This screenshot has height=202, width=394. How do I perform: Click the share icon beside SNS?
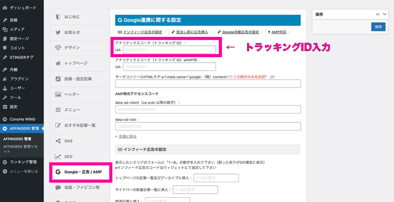tap(58, 141)
